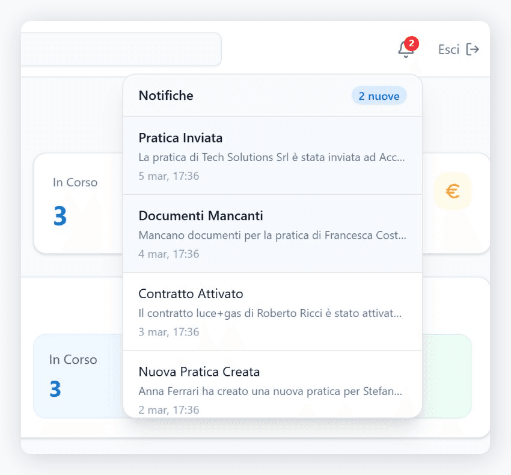The image size is (511, 475).
Task: Focus the search input field at top
Action: (120, 49)
